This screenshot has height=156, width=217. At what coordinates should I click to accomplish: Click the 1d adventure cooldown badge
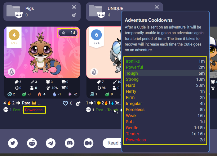(68, 33)
